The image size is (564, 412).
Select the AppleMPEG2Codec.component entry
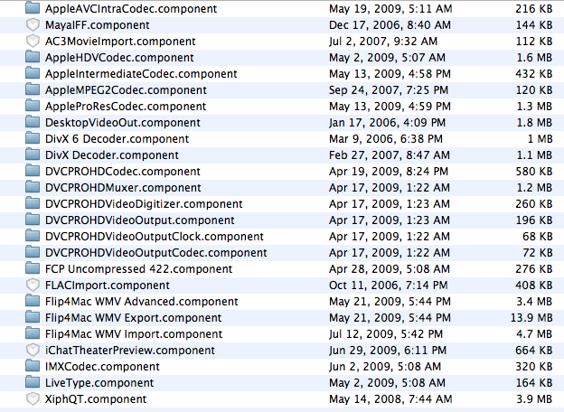126,89
